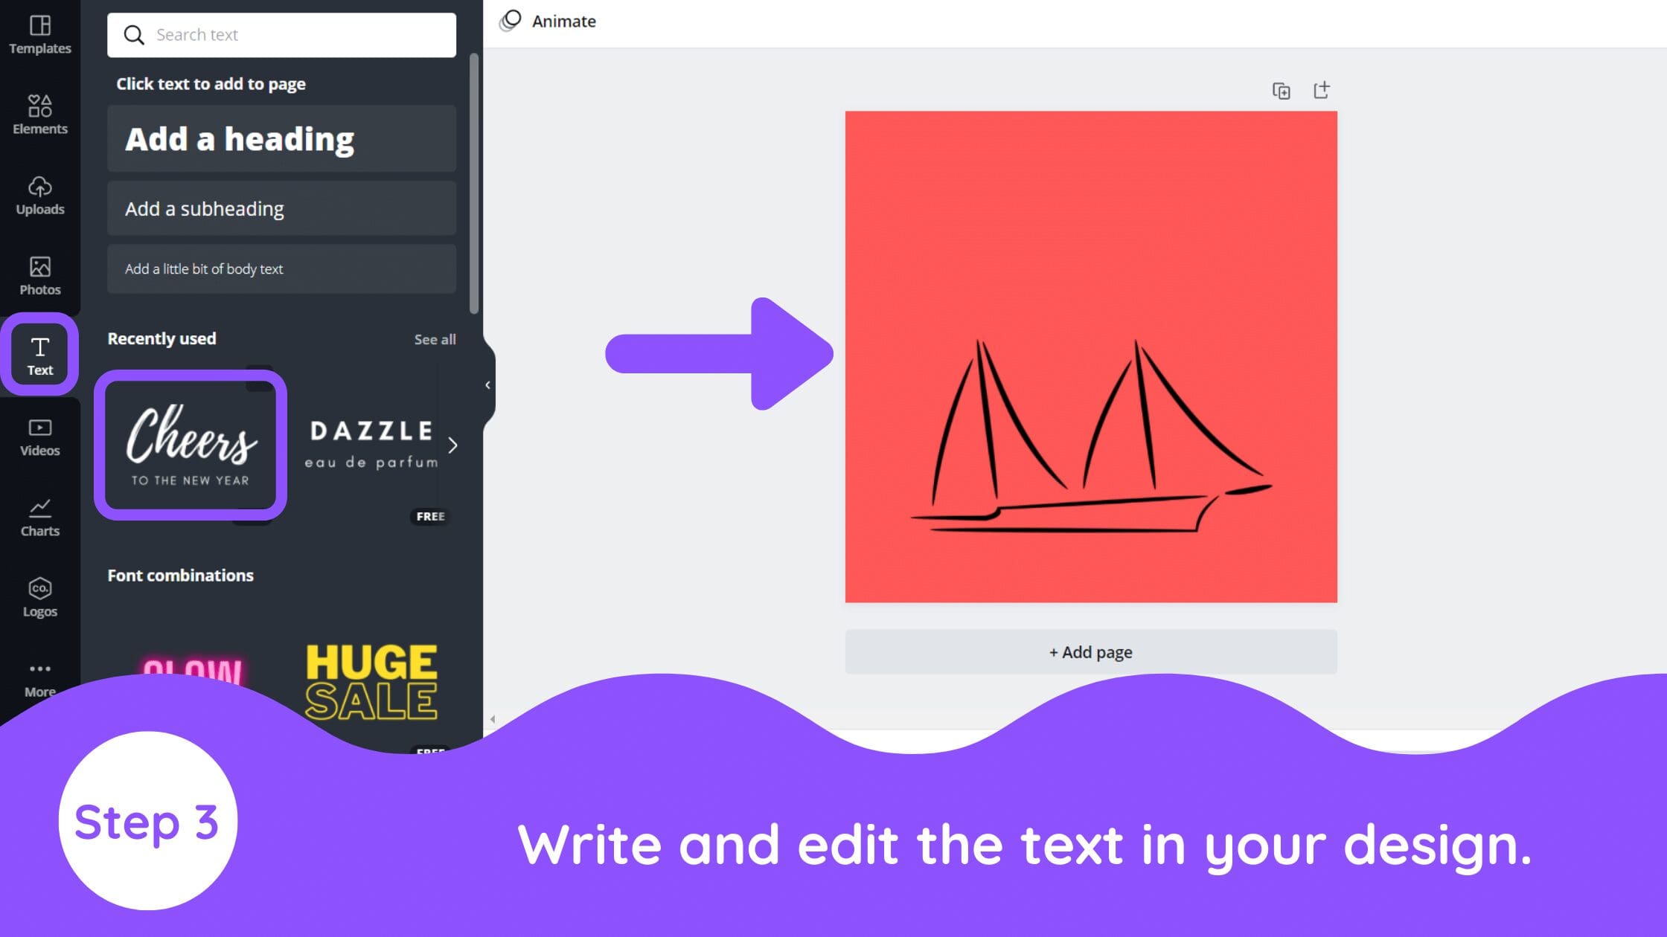1667x937 pixels.
Task: Open the Videos panel icon
Action: pyautogui.click(x=40, y=435)
